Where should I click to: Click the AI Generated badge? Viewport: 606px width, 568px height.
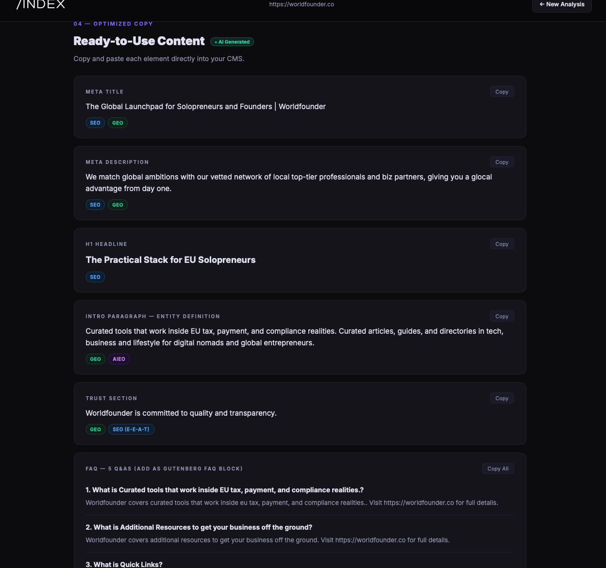pos(232,42)
